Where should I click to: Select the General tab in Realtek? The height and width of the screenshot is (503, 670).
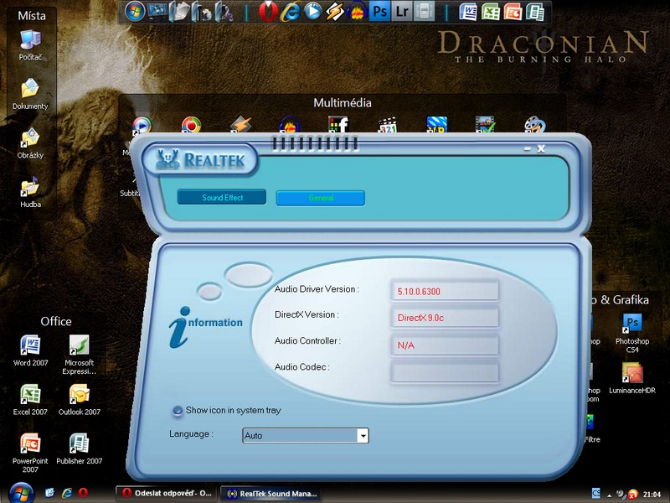coord(321,198)
